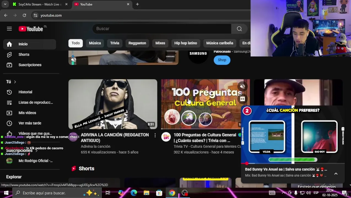351x198 pixels.
Task: Open Listas de reproducción in sidebar
Action: 30,102
